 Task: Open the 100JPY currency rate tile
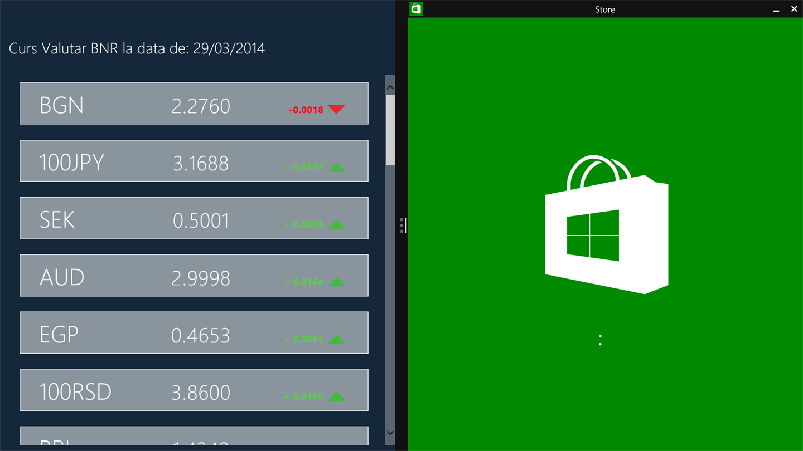(x=194, y=161)
